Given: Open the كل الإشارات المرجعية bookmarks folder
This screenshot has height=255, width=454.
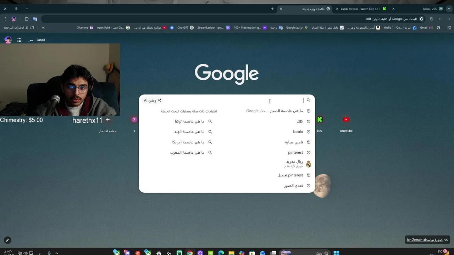Looking at the screenshot, I should pos(19,28).
